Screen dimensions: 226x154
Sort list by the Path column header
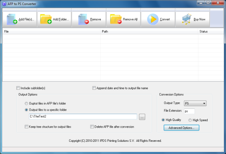(149, 31)
